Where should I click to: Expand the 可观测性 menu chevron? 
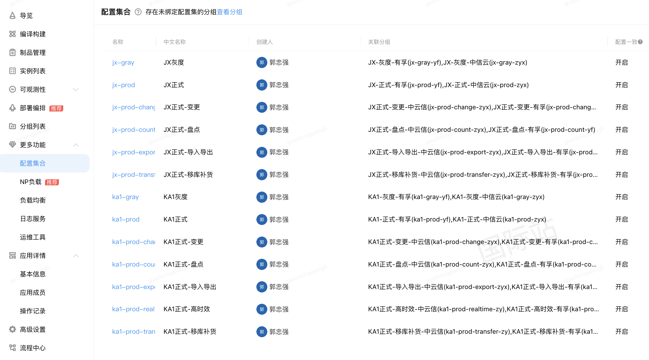pos(76,89)
